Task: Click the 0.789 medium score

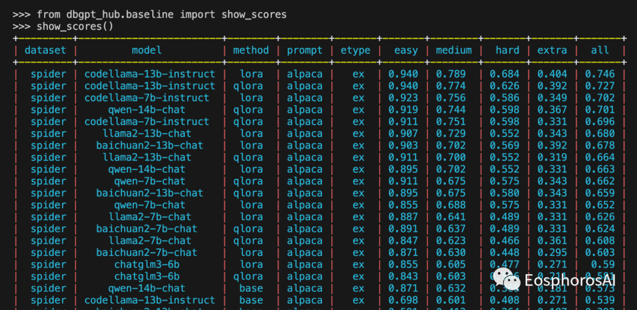Action: coord(451,74)
